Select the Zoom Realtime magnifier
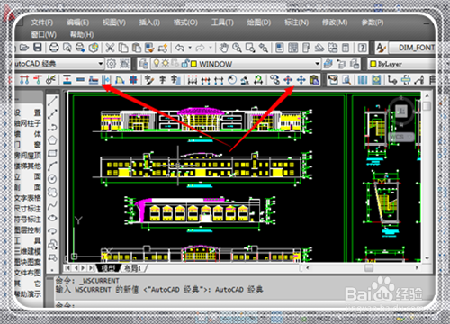 237,48
